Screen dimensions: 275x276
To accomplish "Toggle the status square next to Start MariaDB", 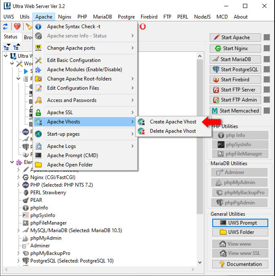I will [267, 59].
